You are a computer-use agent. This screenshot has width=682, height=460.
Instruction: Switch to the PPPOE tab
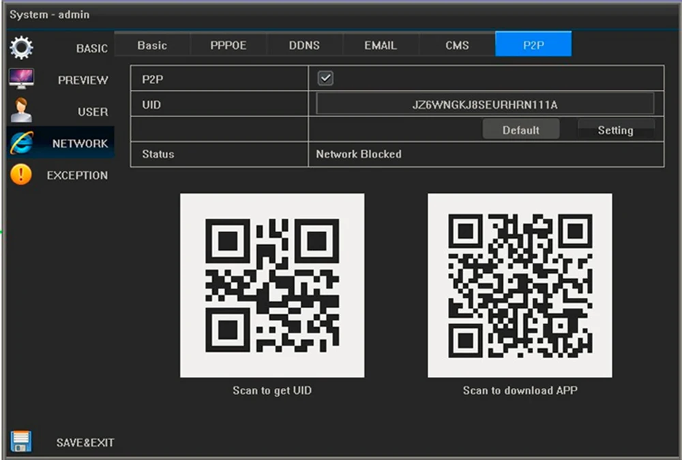click(228, 45)
